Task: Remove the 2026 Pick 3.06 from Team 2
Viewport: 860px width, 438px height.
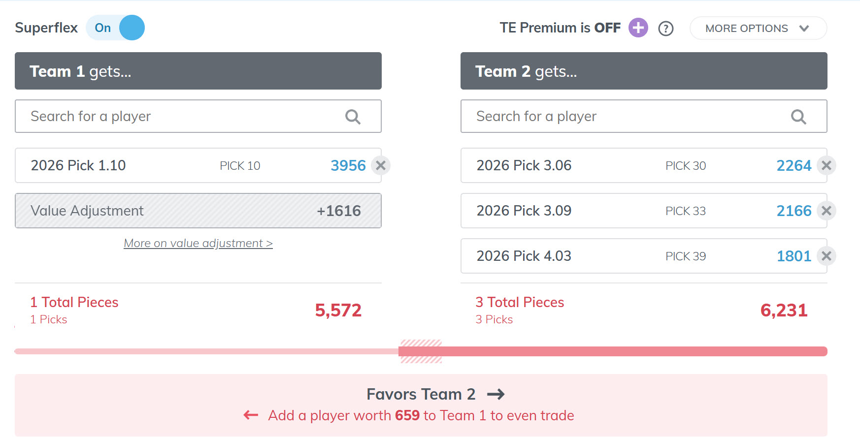Action: point(827,165)
